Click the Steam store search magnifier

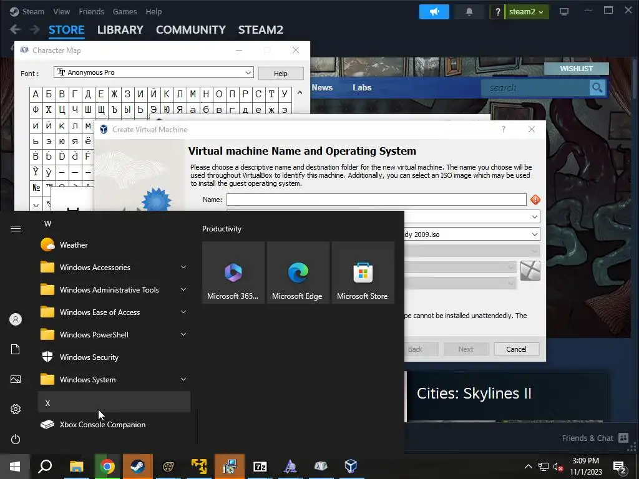pos(597,87)
